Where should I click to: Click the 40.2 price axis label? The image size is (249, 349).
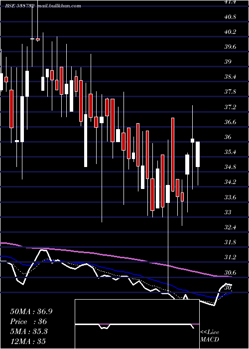pyautogui.click(x=230, y=31)
